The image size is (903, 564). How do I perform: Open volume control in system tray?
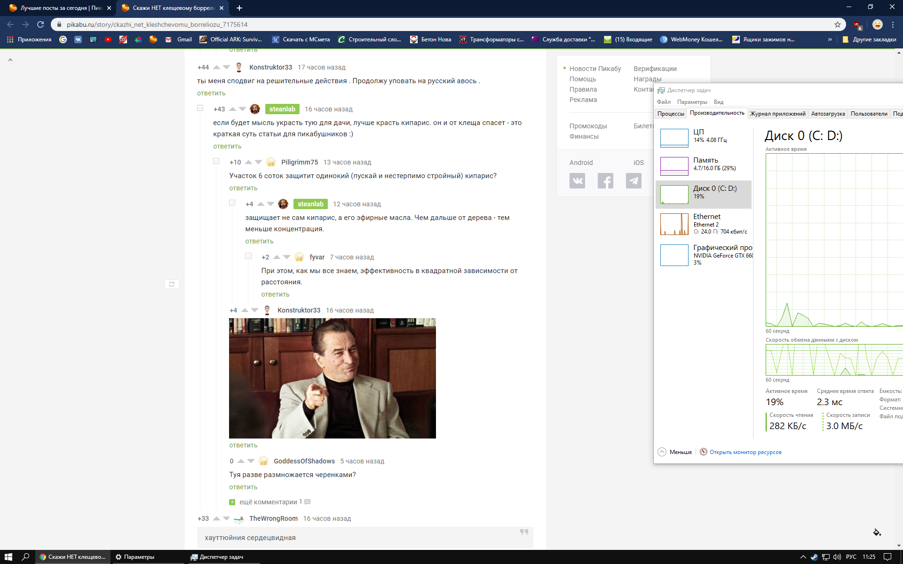click(x=837, y=557)
